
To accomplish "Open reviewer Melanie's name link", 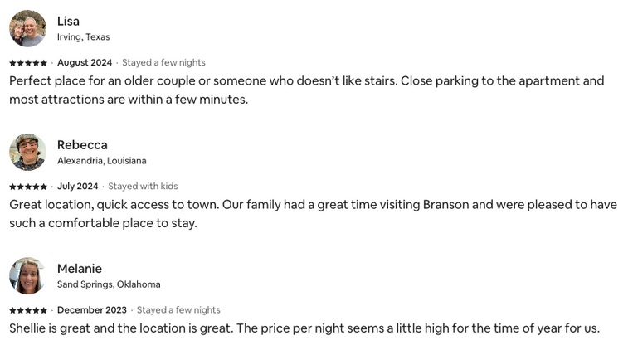I will (80, 268).
